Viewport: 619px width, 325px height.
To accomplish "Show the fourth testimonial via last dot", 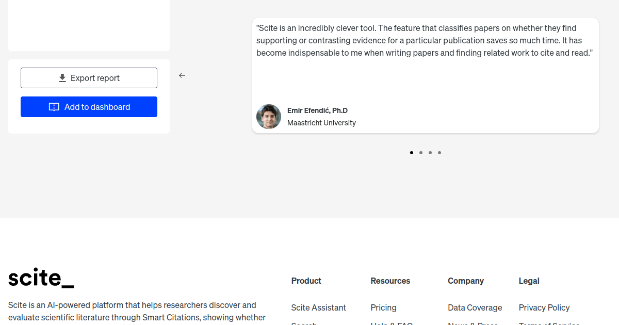I will [x=439, y=153].
